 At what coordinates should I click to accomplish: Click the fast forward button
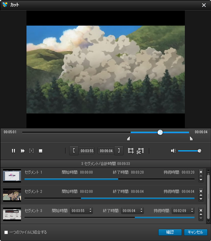[x=23, y=151]
